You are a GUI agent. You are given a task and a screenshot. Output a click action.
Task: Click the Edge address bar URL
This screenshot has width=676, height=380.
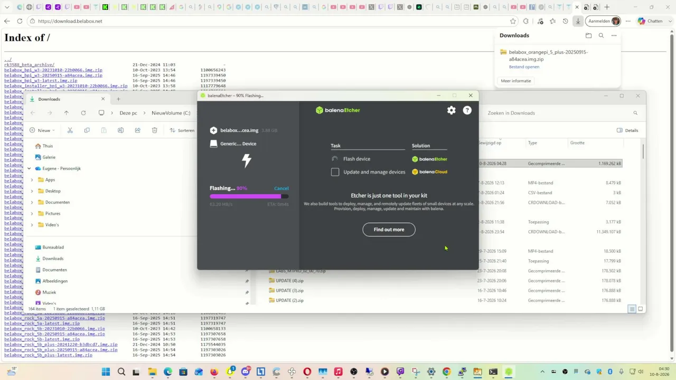click(70, 21)
